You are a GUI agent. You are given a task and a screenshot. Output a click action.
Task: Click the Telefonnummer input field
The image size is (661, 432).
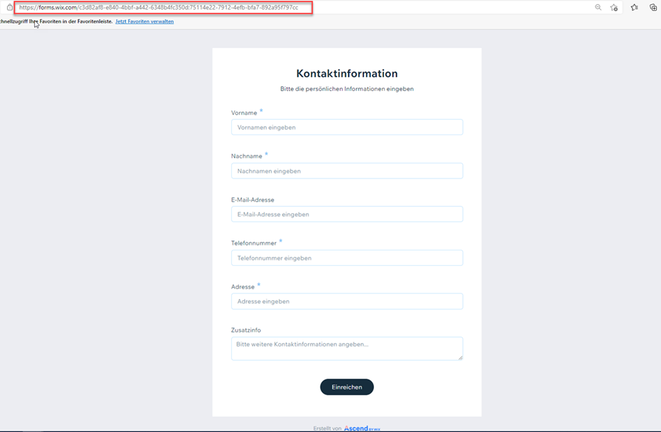(347, 257)
